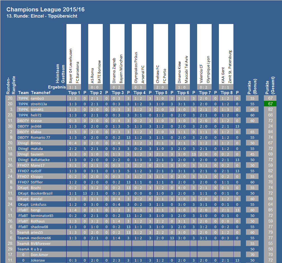Click Tipp 7 value '3 : 2' for shadow08
282x263 pixels.
[x=204, y=227]
